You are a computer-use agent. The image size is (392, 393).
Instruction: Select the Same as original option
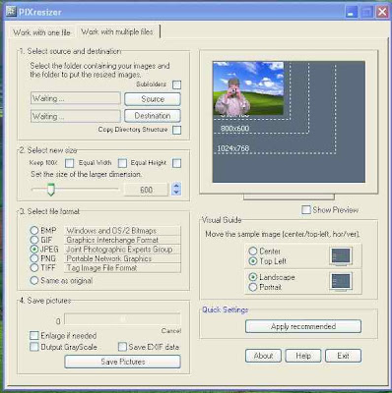click(x=34, y=280)
